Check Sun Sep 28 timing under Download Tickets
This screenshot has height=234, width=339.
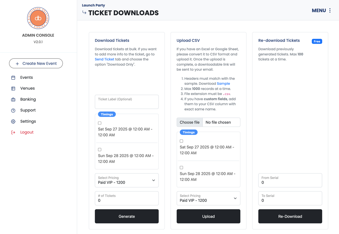pos(100,149)
